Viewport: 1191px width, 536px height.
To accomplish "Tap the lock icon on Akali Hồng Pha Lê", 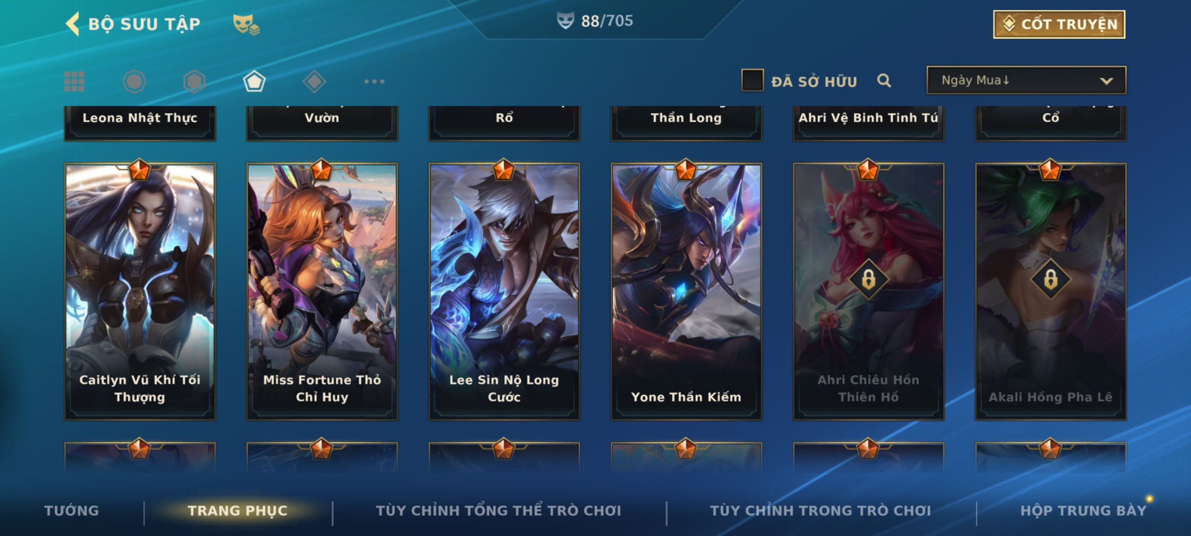I will pos(1051,279).
